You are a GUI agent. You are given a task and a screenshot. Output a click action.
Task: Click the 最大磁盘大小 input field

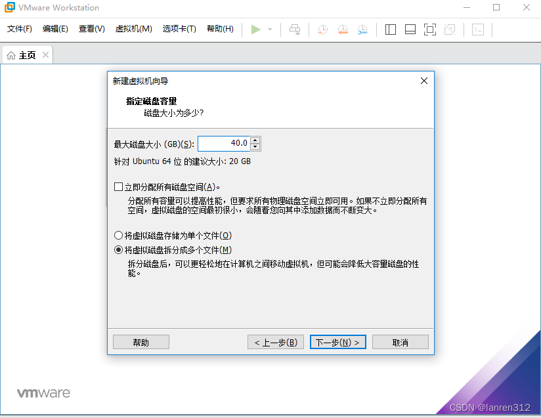point(224,144)
